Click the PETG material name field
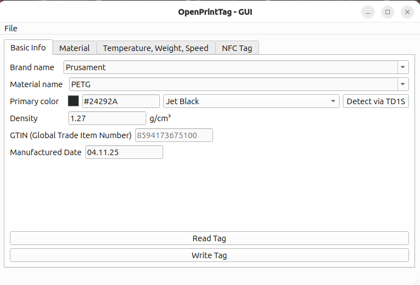 pos(233,84)
